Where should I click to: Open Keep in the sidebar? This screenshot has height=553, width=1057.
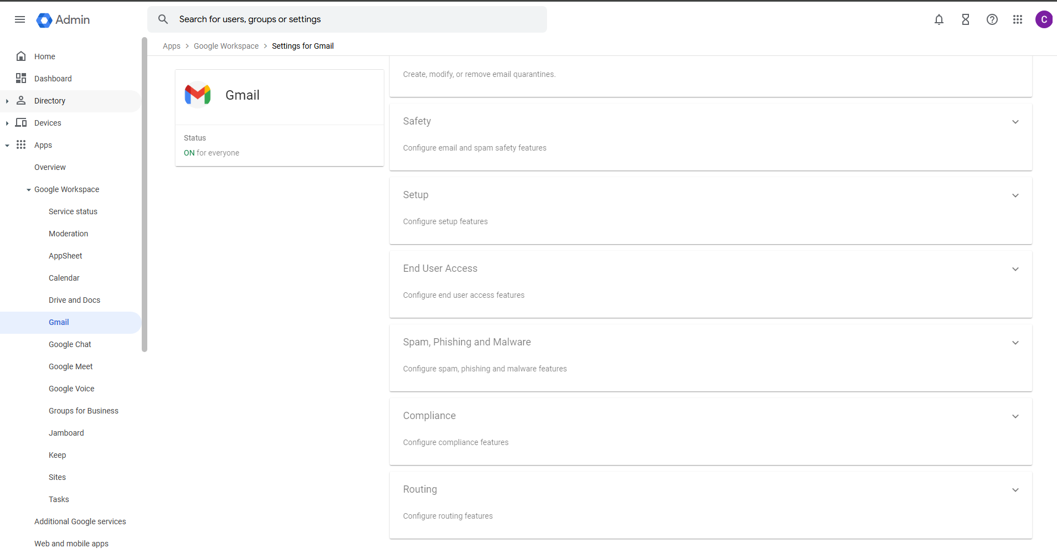tap(58, 455)
